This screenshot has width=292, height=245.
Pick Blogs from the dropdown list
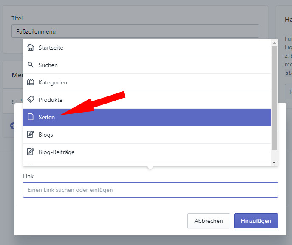(x=147, y=135)
